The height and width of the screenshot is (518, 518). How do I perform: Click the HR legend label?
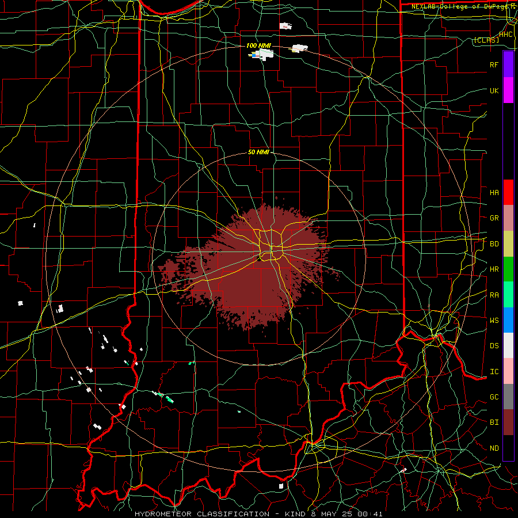tap(494, 269)
